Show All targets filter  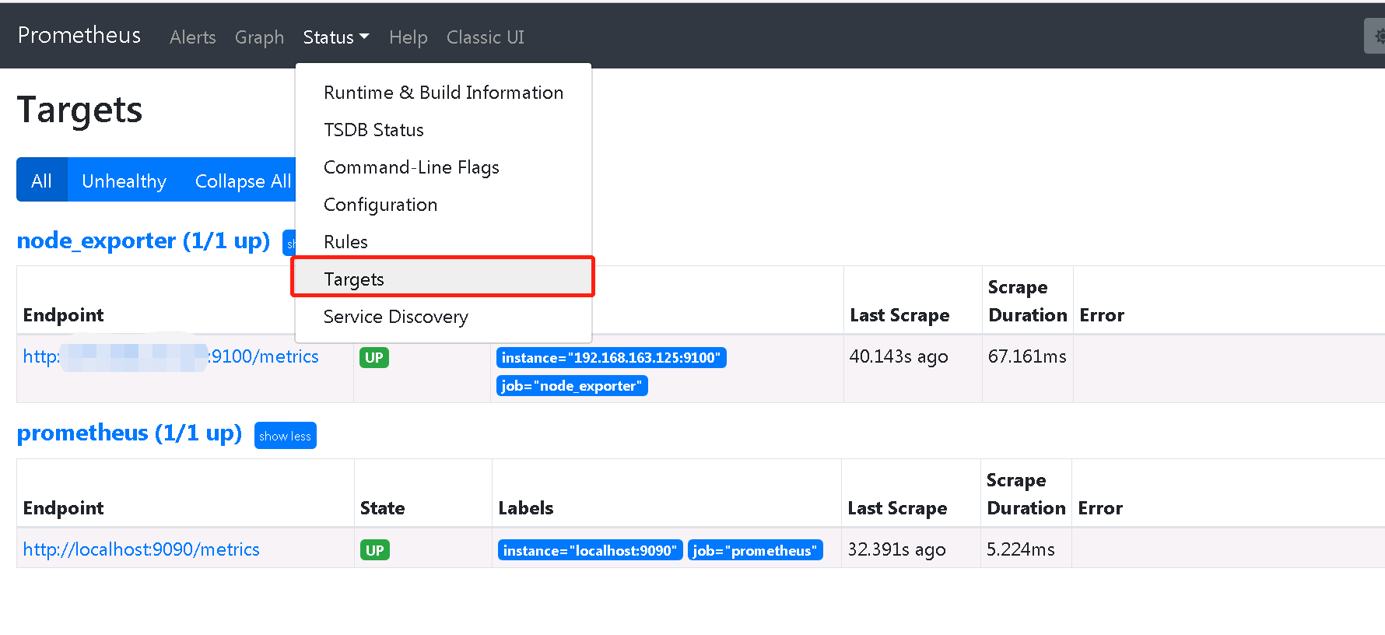point(42,181)
